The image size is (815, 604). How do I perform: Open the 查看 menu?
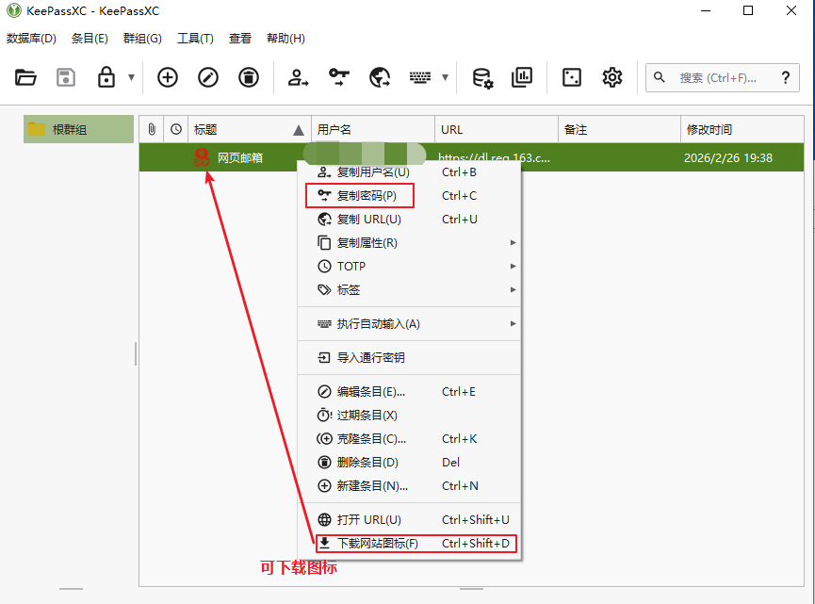pyautogui.click(x=240, y=39)
